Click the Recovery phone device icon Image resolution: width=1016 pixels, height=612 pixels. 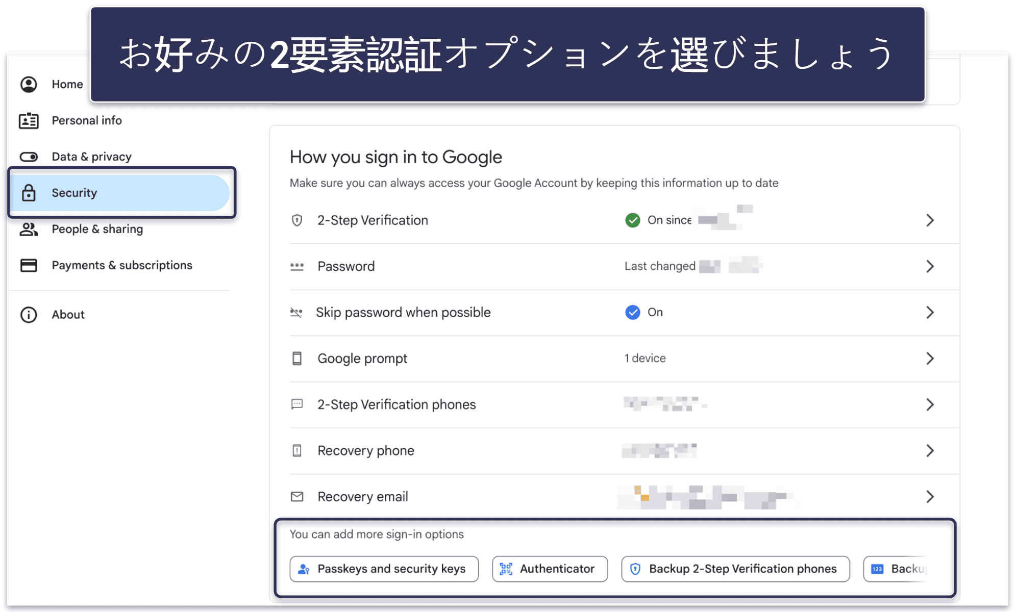[x=297, y=450]
